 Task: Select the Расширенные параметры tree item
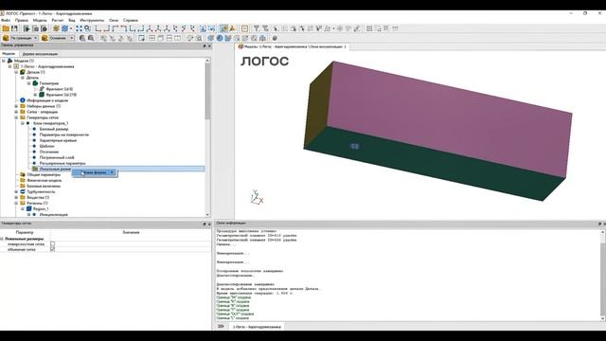(x=62, y=163)
